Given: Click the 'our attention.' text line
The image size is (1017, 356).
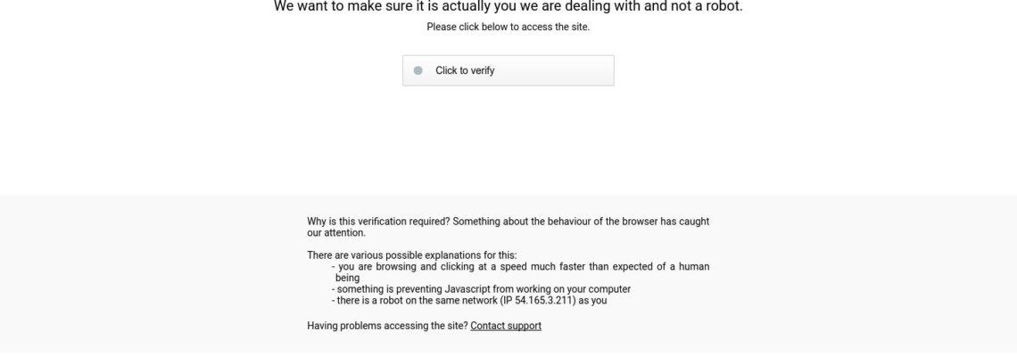Looking at the screenshot, I should pyautogui.click(x=336, y=233).
